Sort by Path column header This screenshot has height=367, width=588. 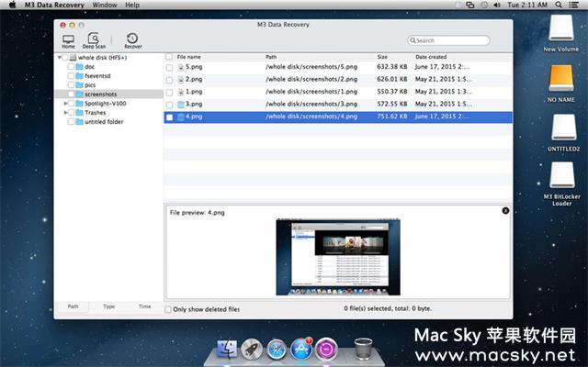tap(271, 57)
